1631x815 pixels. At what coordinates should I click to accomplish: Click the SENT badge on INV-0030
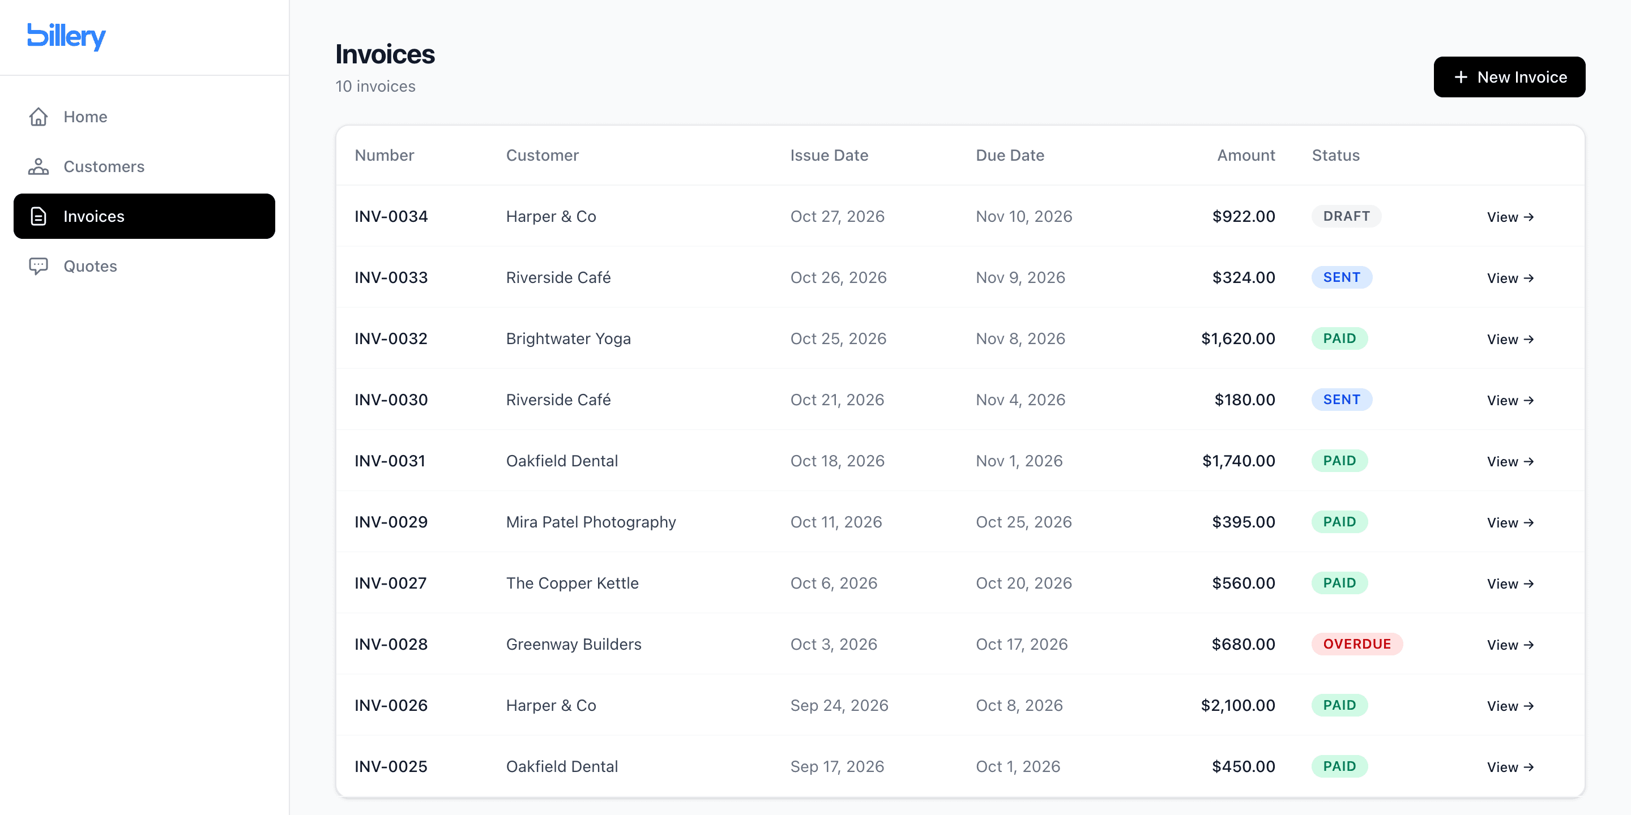(x=1342, y=399)
